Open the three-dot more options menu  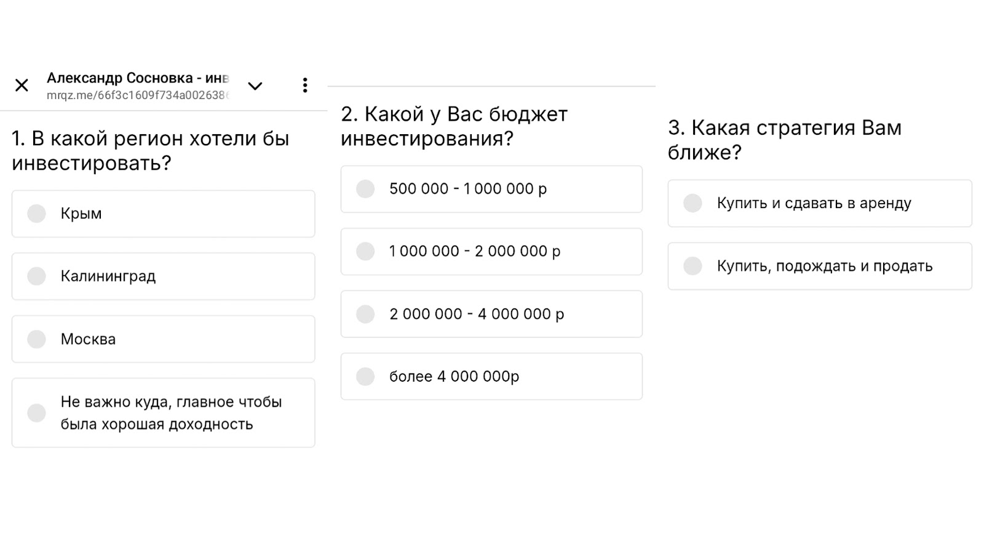click(x=304, y=86)
